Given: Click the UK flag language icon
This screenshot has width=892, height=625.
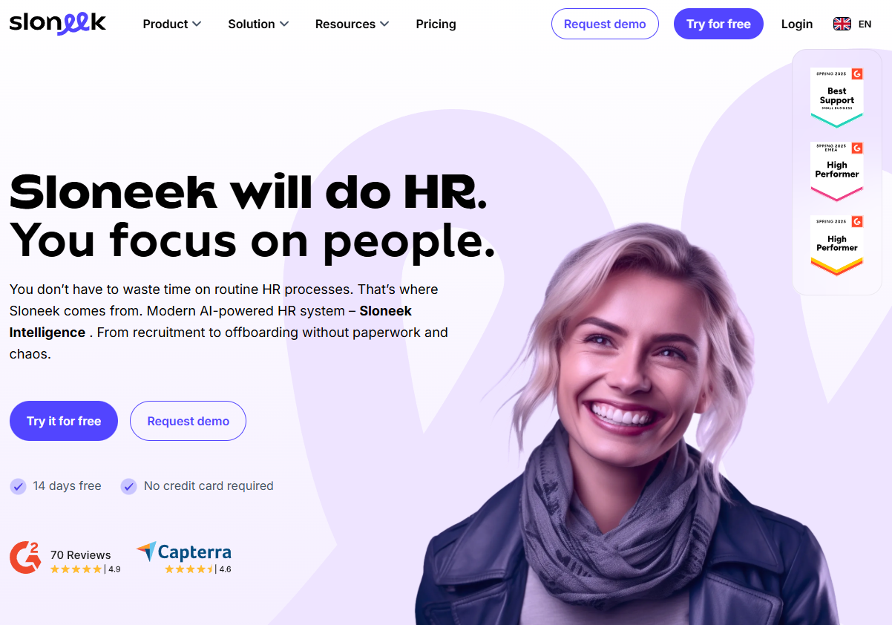Looking at the screenshot, I should click(842, 24).
